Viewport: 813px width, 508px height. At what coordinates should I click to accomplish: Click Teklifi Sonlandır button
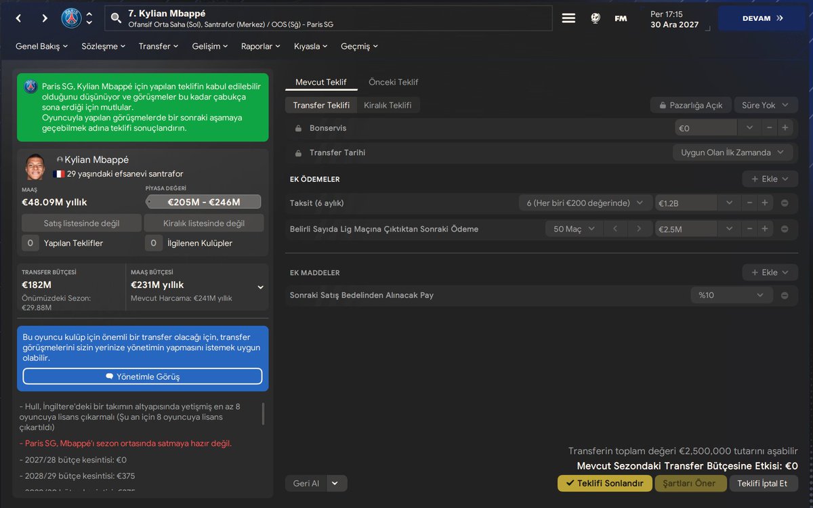point(605,484)
